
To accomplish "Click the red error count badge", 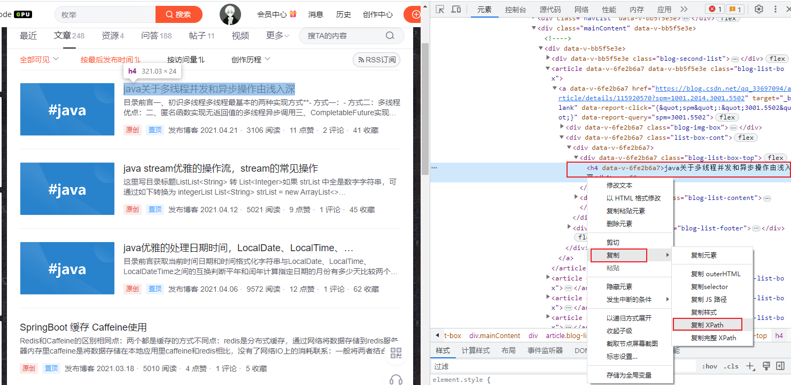I will [x=715, y=9].
